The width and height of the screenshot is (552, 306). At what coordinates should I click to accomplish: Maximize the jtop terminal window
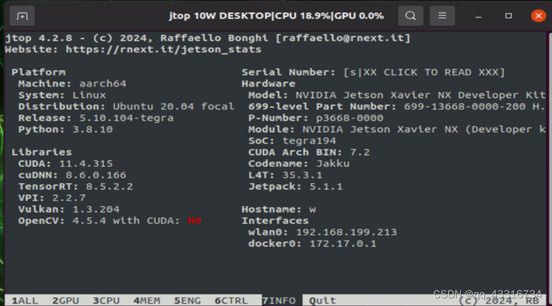click(x=509, y=16)
